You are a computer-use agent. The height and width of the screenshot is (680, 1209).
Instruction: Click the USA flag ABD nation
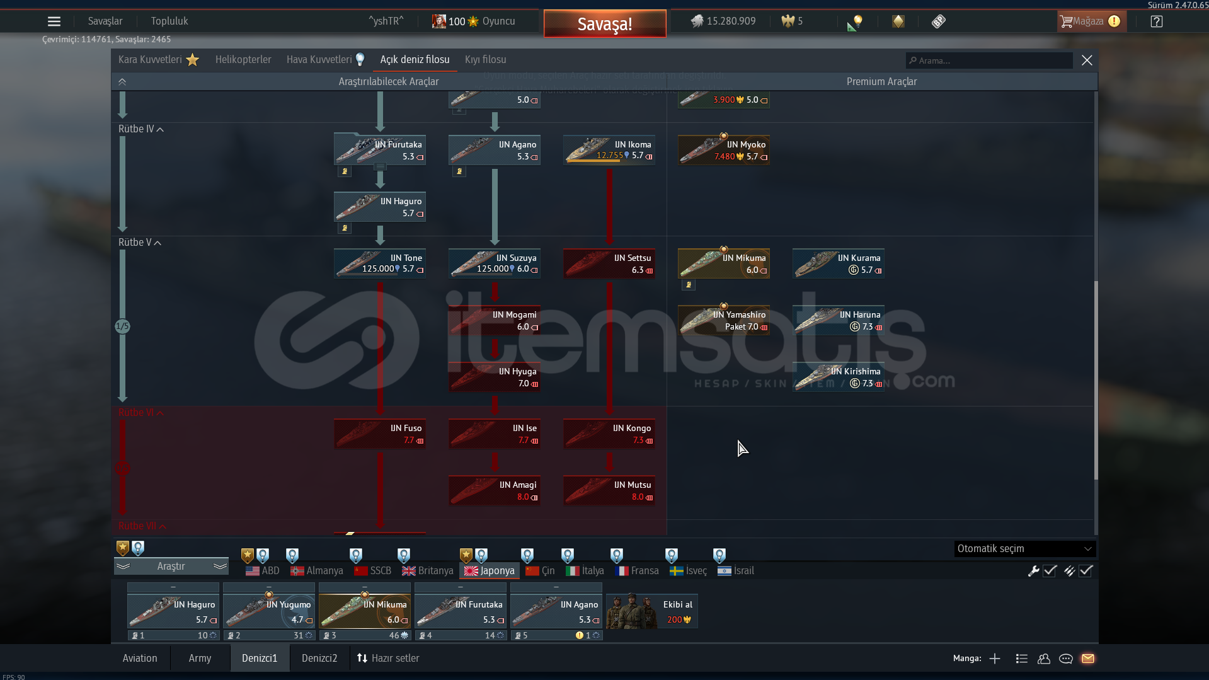coord(262,571)
